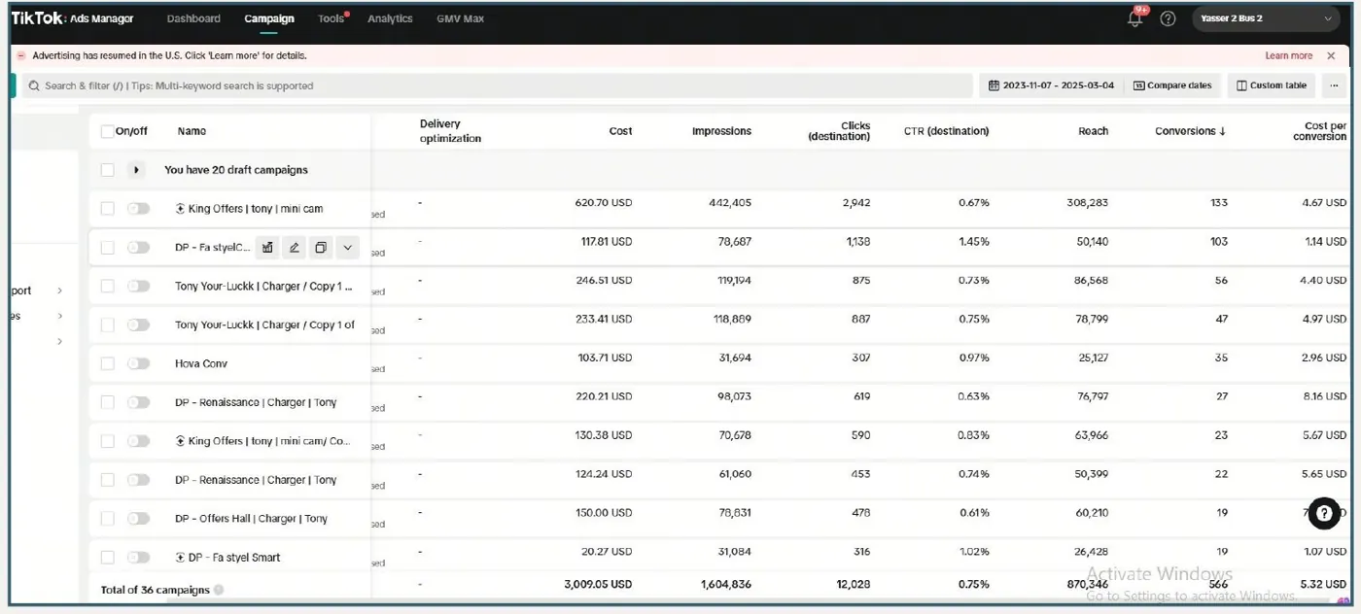Open more actions chevron on DP - Fa styel row
The height and width of the screenshot is (614, 1361).
(348, 248)
